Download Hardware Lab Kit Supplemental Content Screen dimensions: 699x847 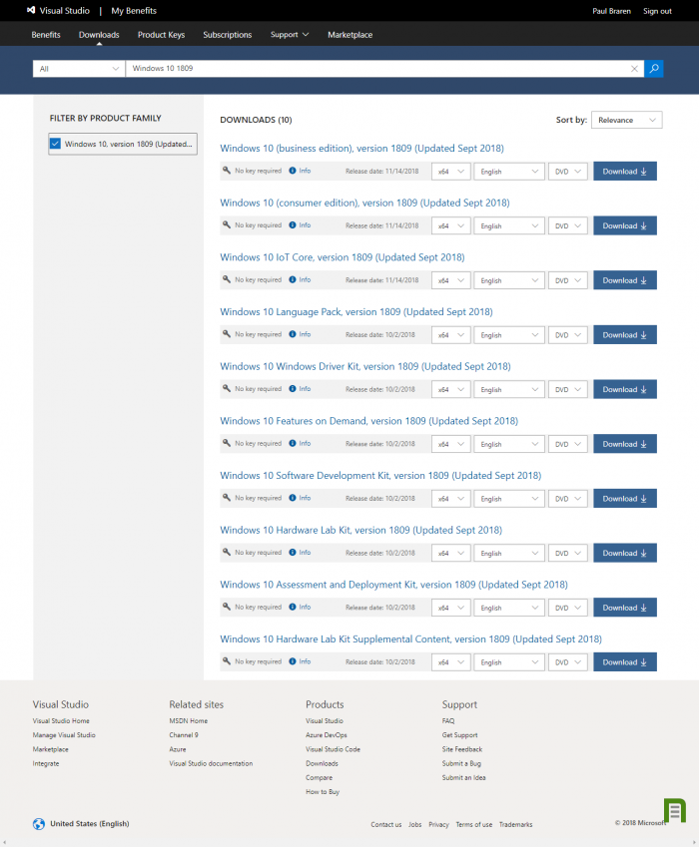625,662
